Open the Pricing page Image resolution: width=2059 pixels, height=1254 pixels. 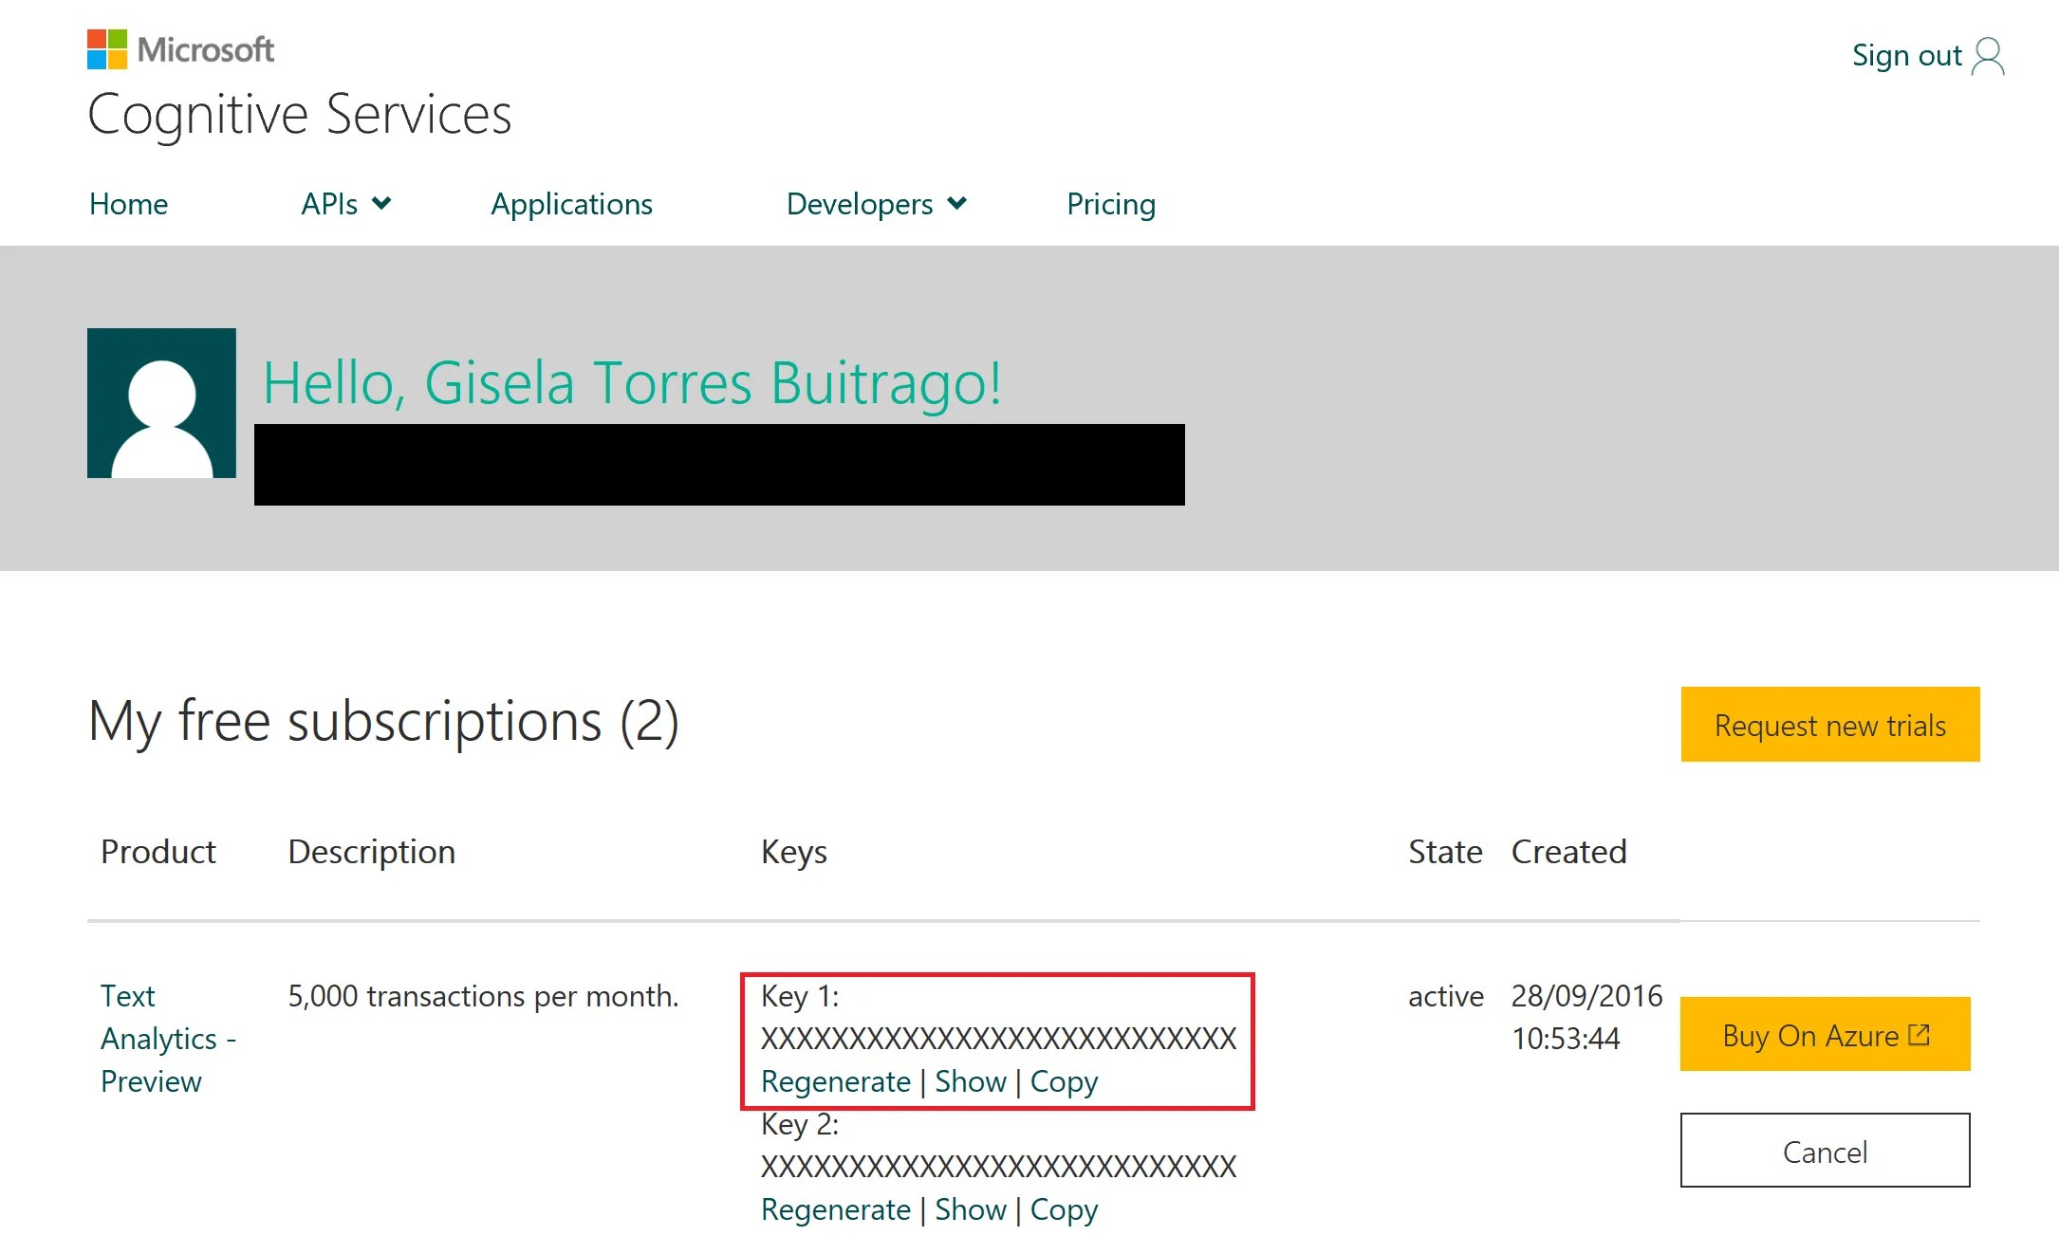click(x=1111, y=204)
